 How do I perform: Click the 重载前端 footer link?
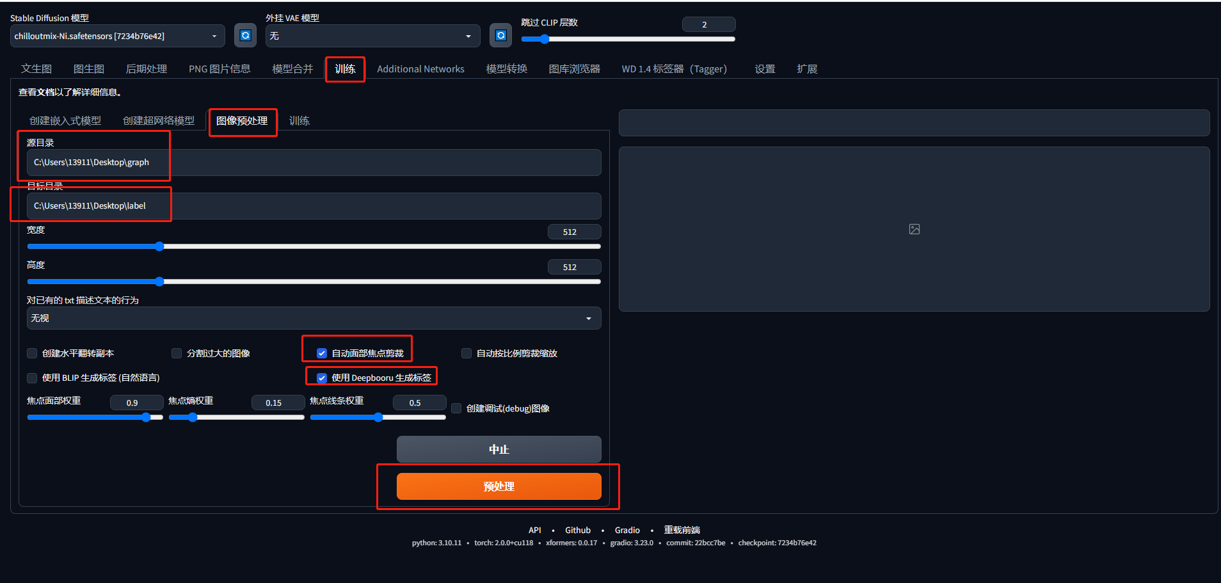[x=682, y=530]
